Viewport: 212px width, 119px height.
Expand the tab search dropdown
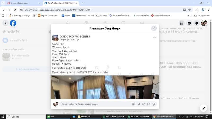pos(3,3)
